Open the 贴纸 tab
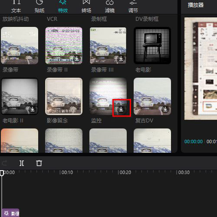This screenshot has height=217, width=217. (x=39, y=7)
